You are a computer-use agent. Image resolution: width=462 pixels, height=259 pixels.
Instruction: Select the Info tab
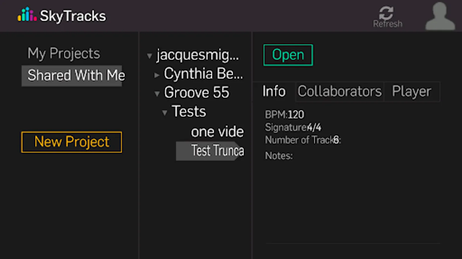click(274, 92)
